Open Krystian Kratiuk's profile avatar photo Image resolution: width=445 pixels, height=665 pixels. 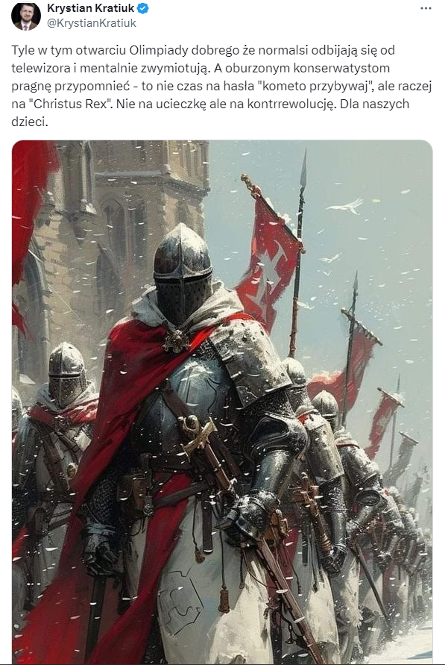pos(26,16)
